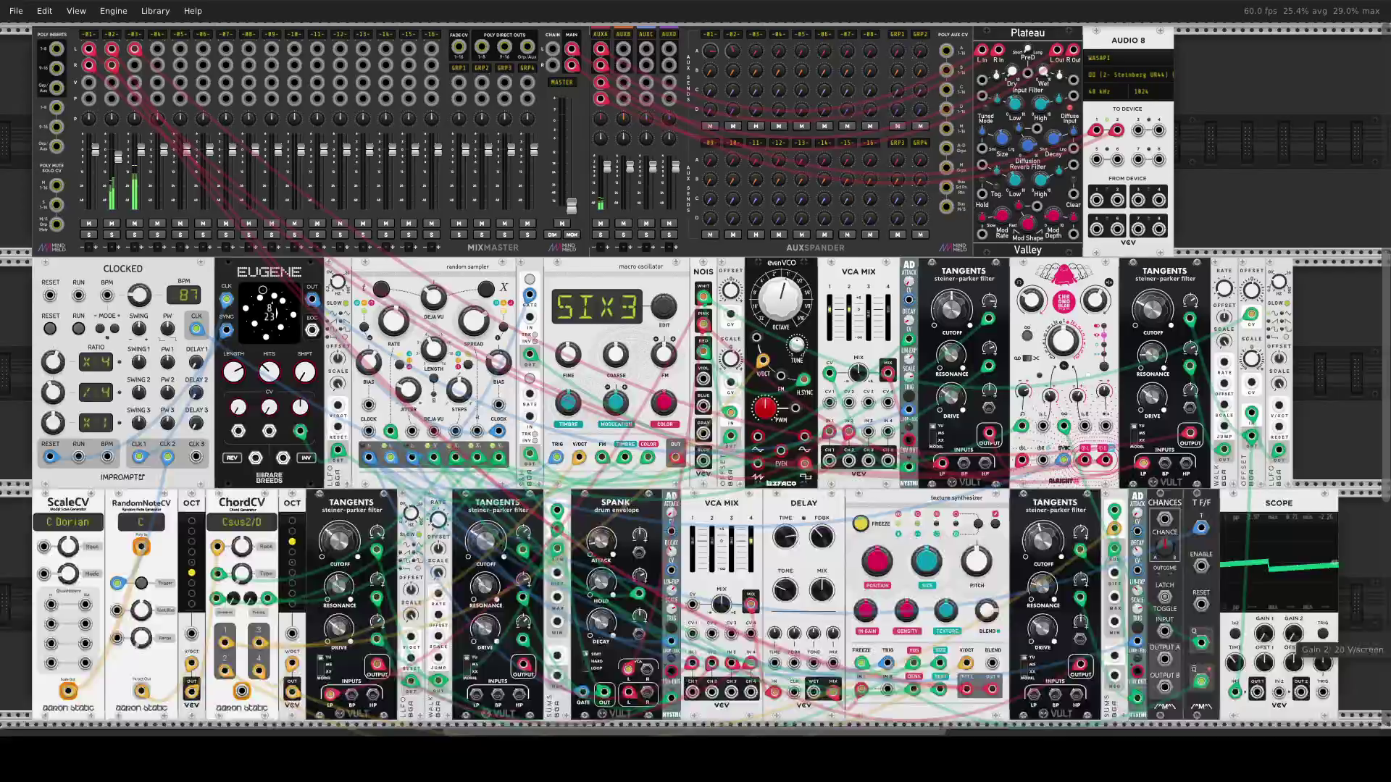Viewport: 1391px width, 782px height.
Task: Click the EDIT knob on macro oscillator
Action: [663, 306]
